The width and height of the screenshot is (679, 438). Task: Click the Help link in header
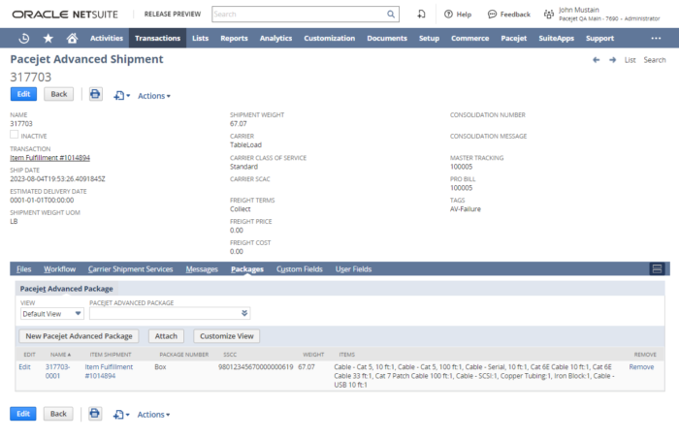pos(458,15)
